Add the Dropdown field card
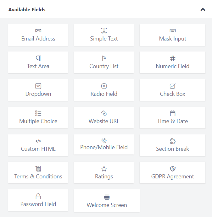This screenshot has height=217, width=212. (x=38, y=90)
